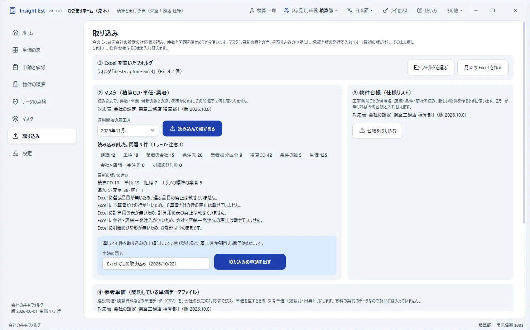Open the いま見ている役 積算部 role dropdown

pos(310,10)
